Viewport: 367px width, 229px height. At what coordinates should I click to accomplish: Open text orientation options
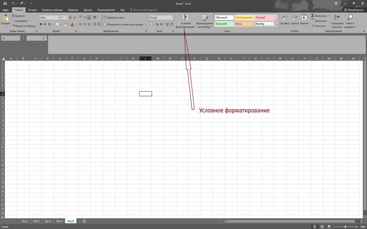[x=95, y=17]
